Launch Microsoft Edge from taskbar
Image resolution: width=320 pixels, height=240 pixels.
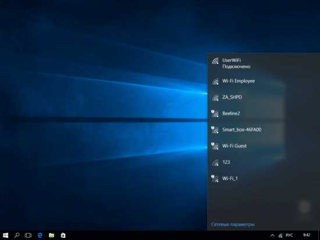40,235
